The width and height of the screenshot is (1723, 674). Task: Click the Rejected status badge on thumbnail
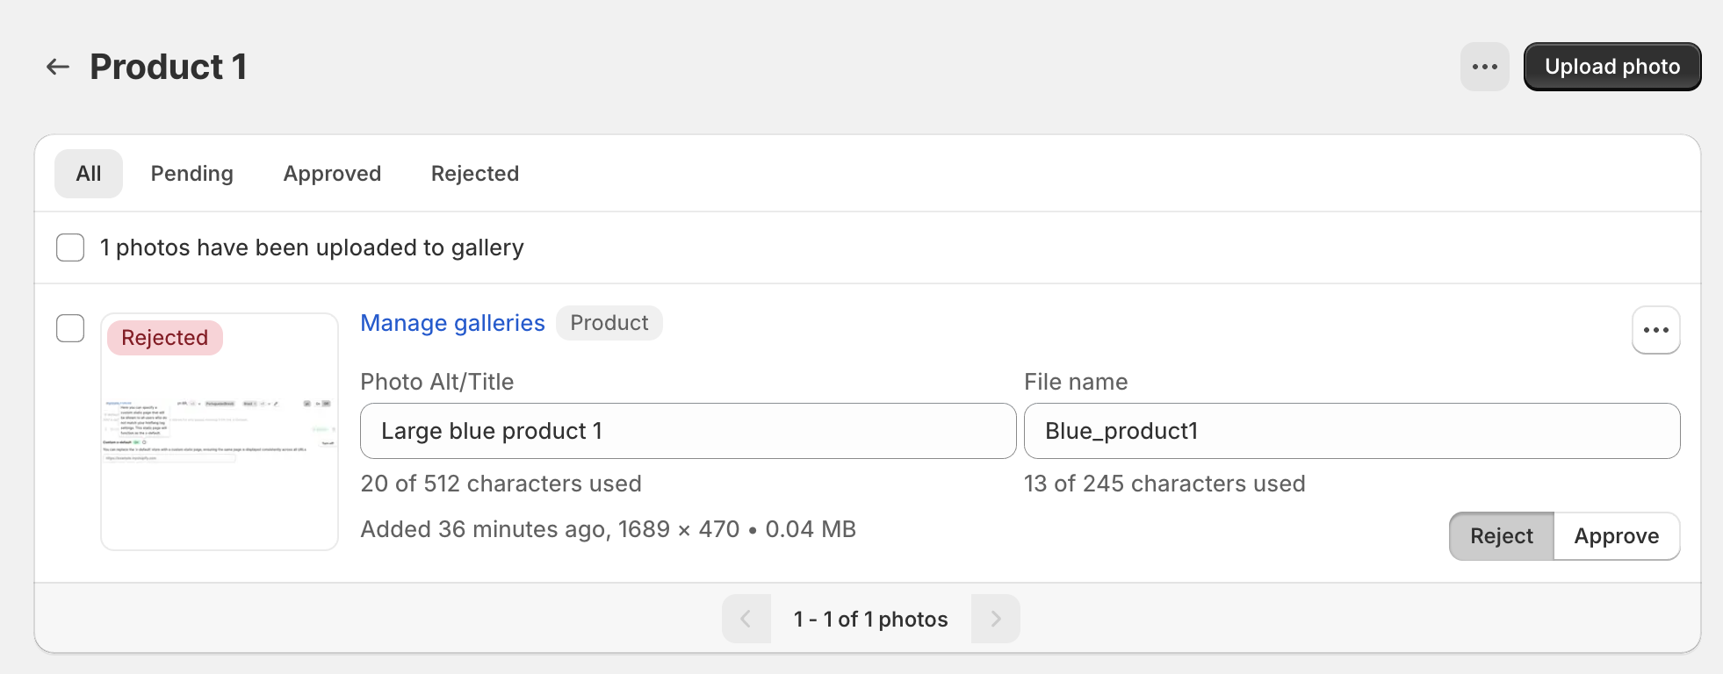pyautogui.click(x=165, y=338)
